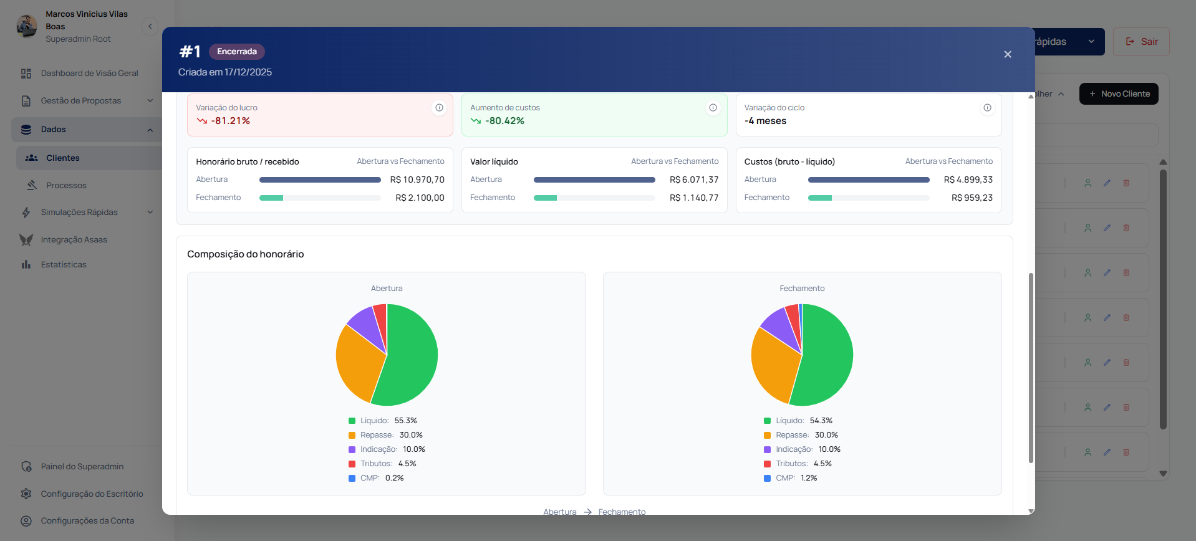The image size is (1196, 541).
Task: Close the #1 simulation modal
Action: [1007, 55]
